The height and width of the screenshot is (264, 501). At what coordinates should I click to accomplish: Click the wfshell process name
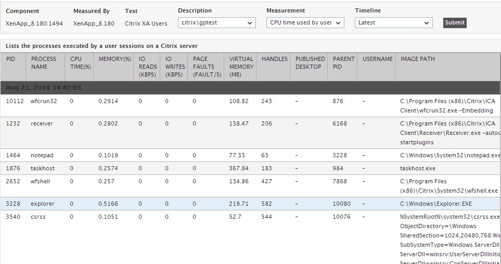point(40,181)
